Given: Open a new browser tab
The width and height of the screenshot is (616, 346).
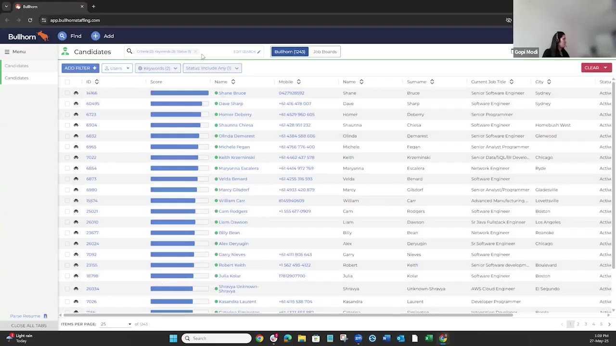Looking at the screenshot, I should click(93, 7).
